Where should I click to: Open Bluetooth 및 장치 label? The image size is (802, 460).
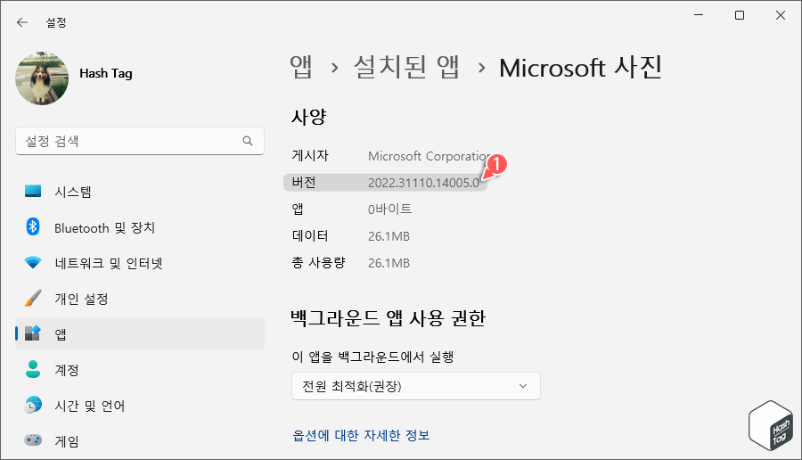click(105, 227)
